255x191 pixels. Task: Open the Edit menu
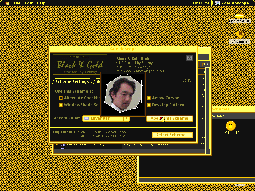click(x=29, y=3)
